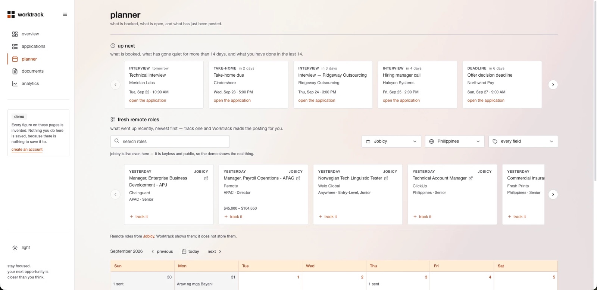Open the application for Northwind Pay deadline
The height and width of the screenshot is (290, 597).
pyautogui.click(x=486, y=101)
